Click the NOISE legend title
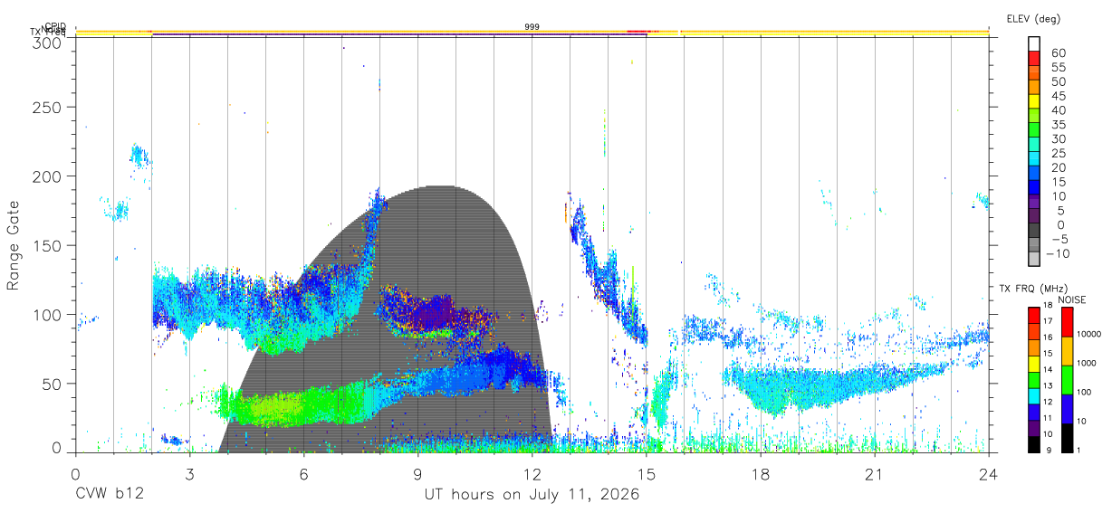This screenshot has width=1112, height=513. pos(1071,299)
